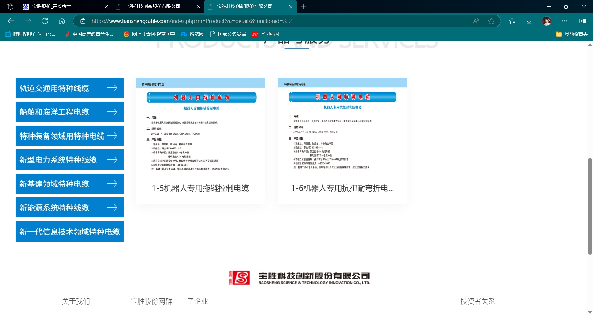Add this page to favorites star
This screenshot has width=593, height=315.
pos(491,21)
